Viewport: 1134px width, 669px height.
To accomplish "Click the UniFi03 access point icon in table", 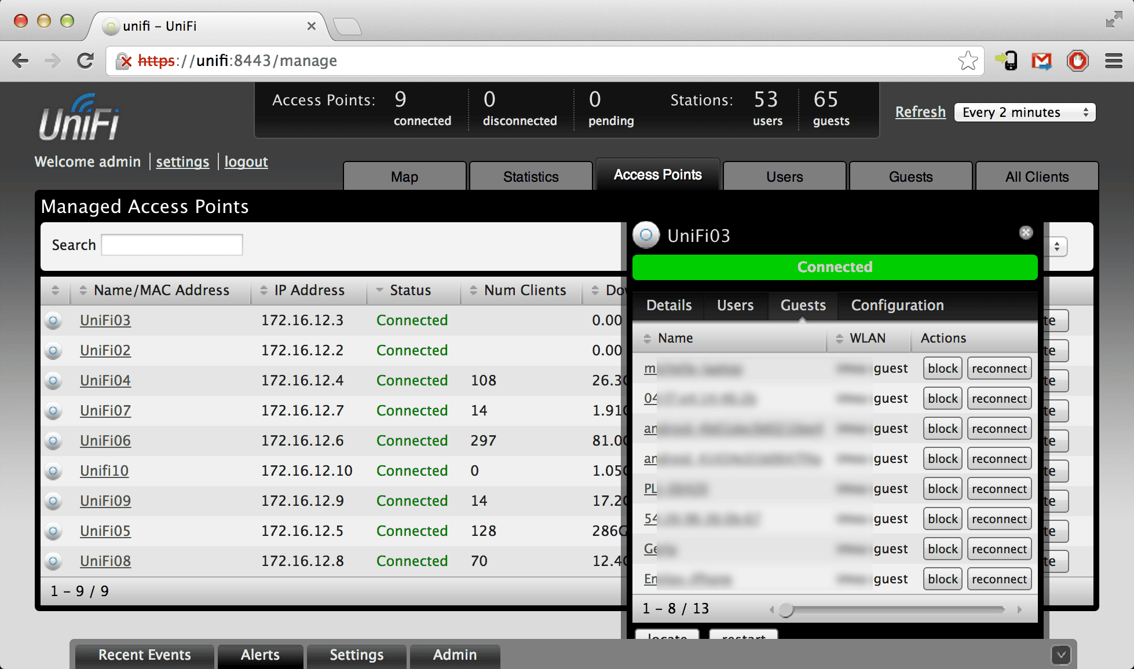I will pyautogui.click(x=53, y=321).
